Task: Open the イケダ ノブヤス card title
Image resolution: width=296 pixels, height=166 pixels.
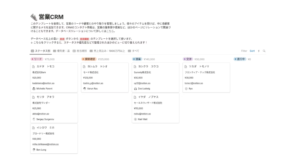Action: click(x=148, y=97)
